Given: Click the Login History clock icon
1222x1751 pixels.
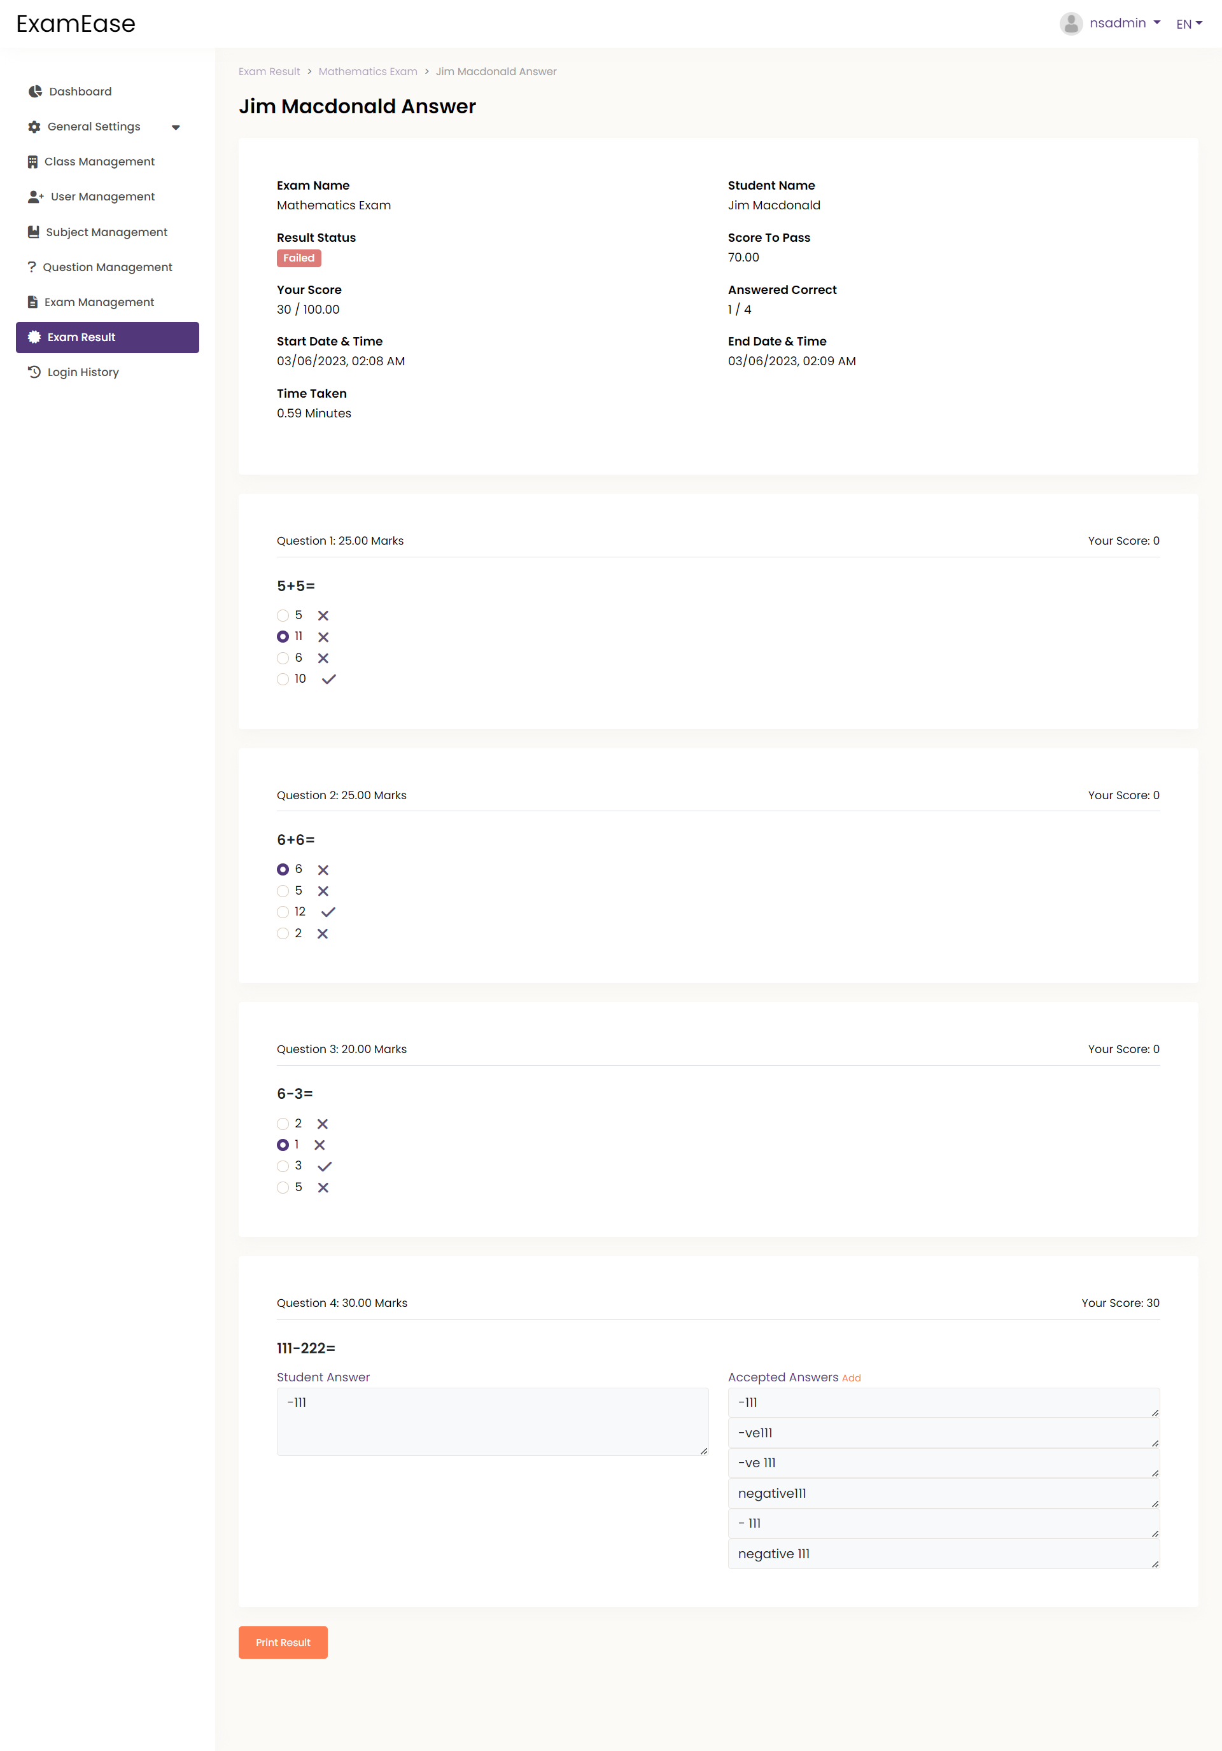Looking at the screenshot, I should 34,372.
